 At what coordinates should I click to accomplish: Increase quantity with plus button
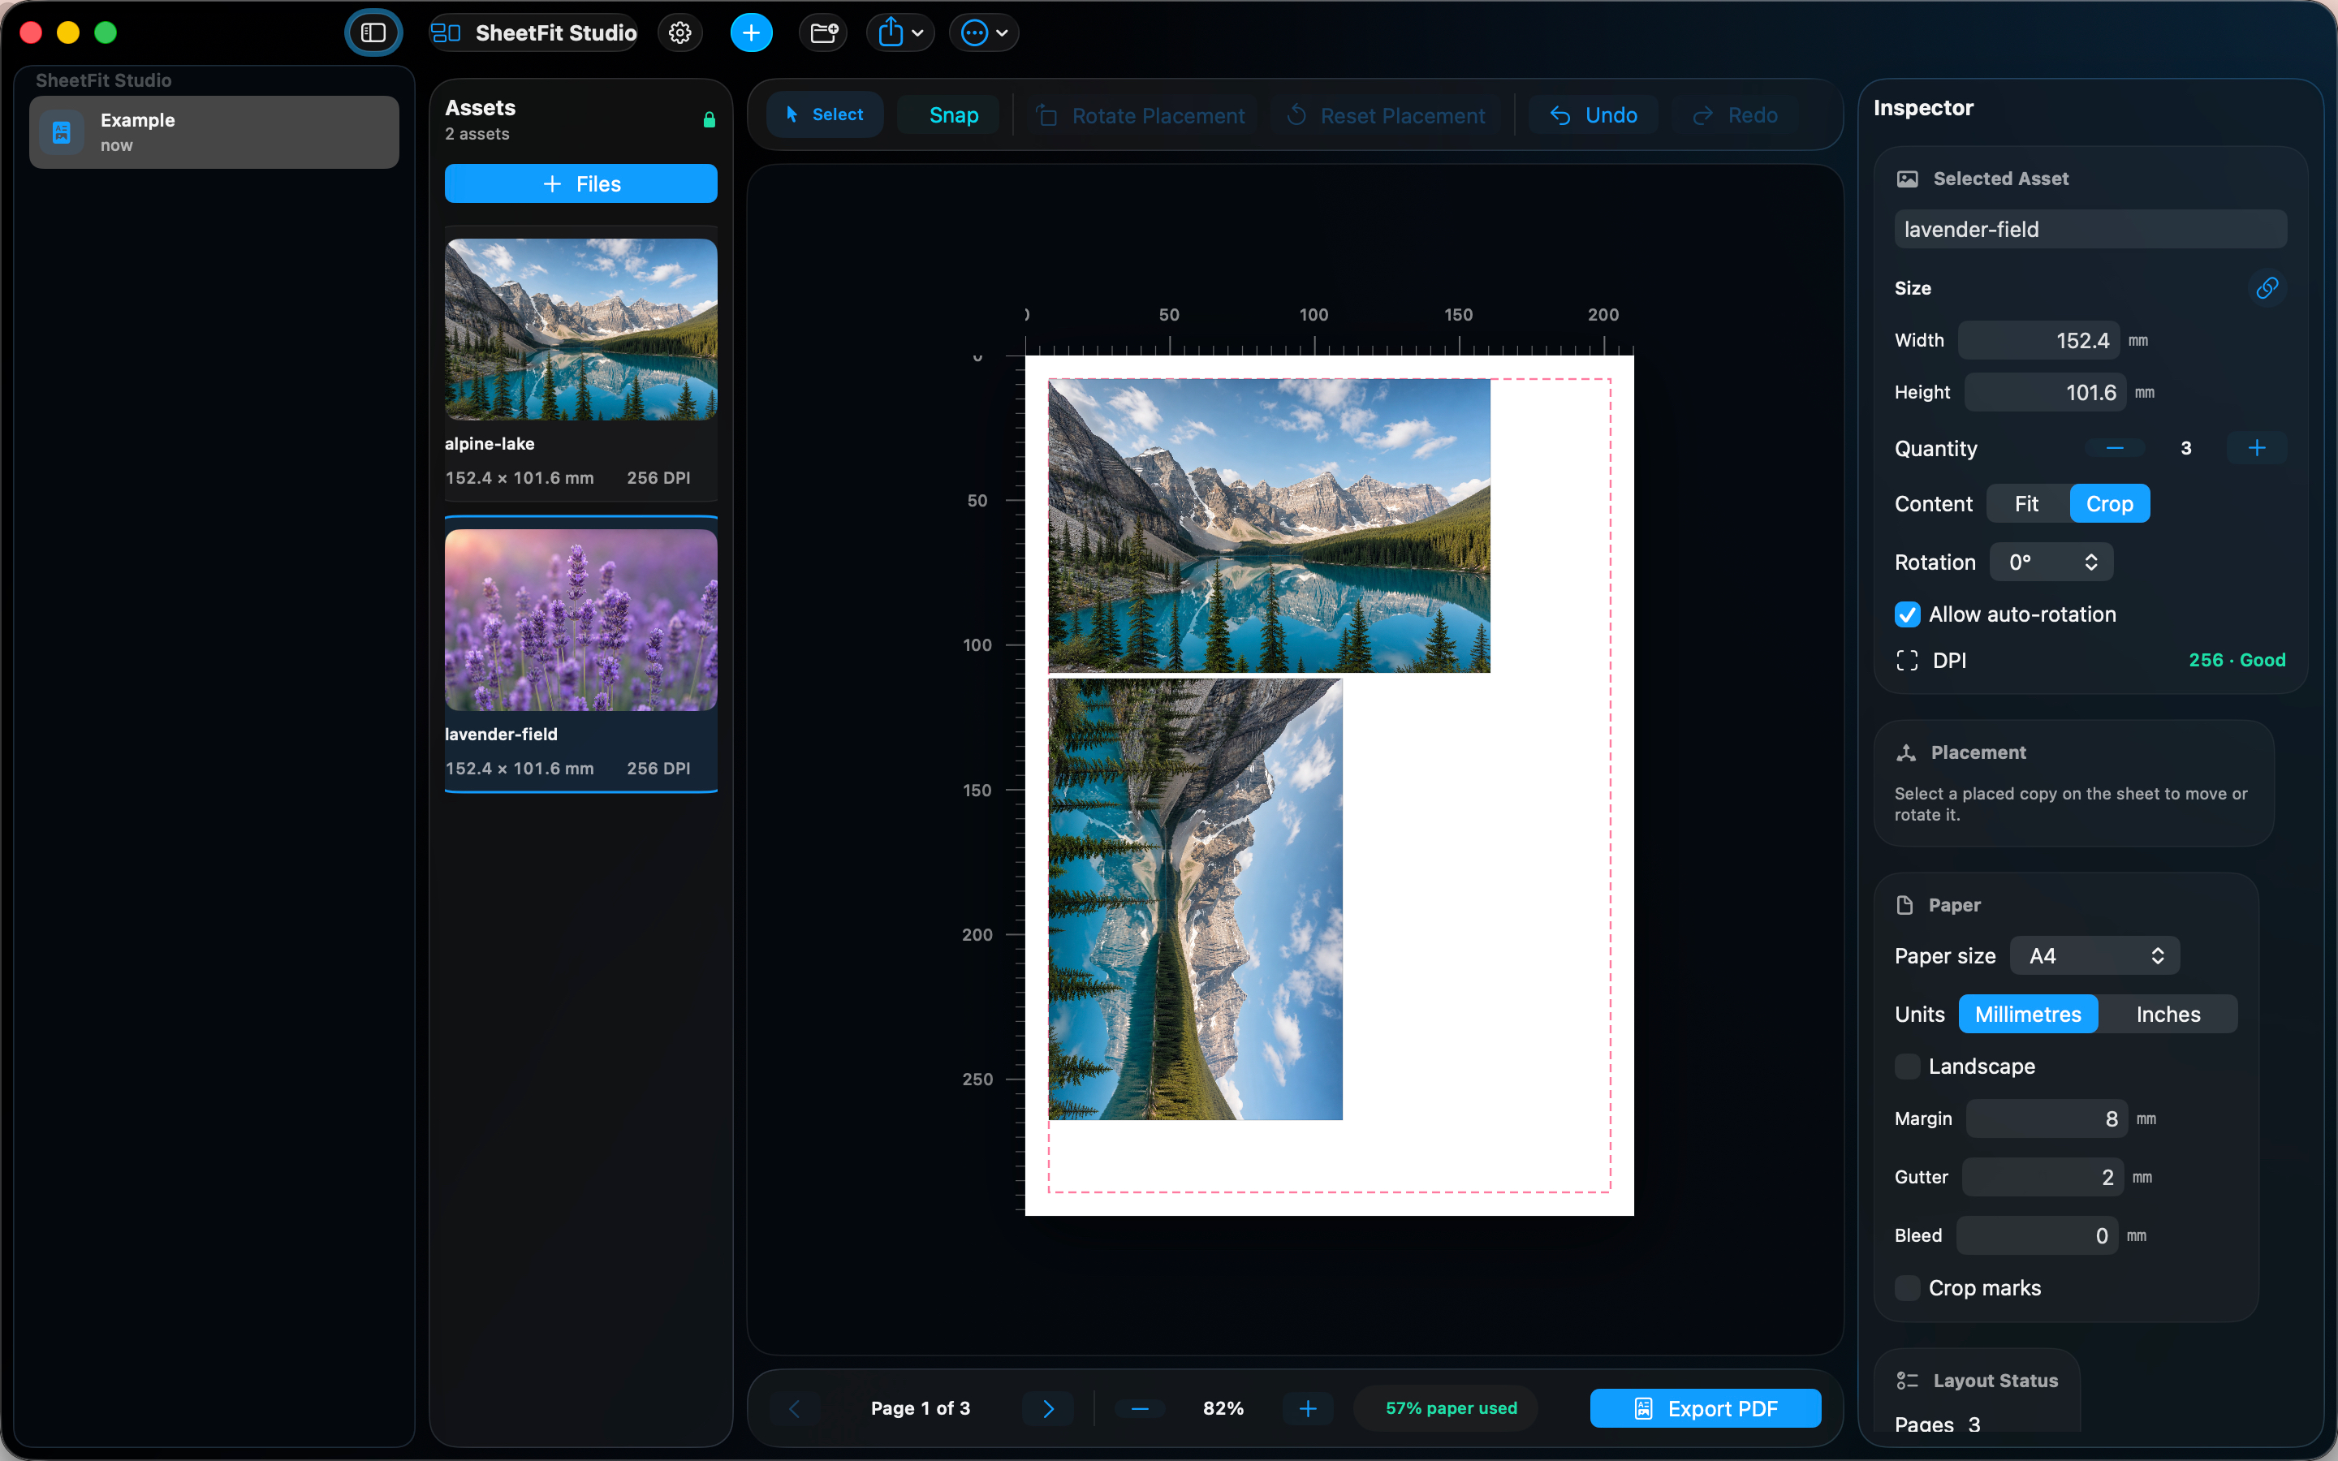click(x=2256, y=447)
